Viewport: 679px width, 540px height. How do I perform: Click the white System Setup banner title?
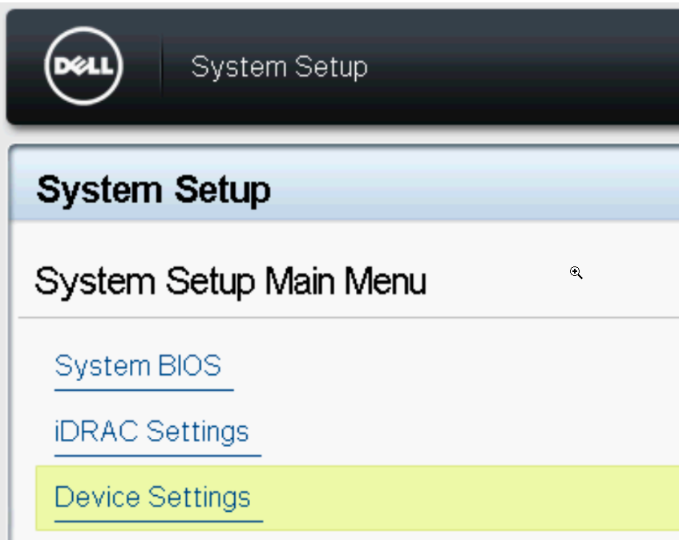pos(279,67)
